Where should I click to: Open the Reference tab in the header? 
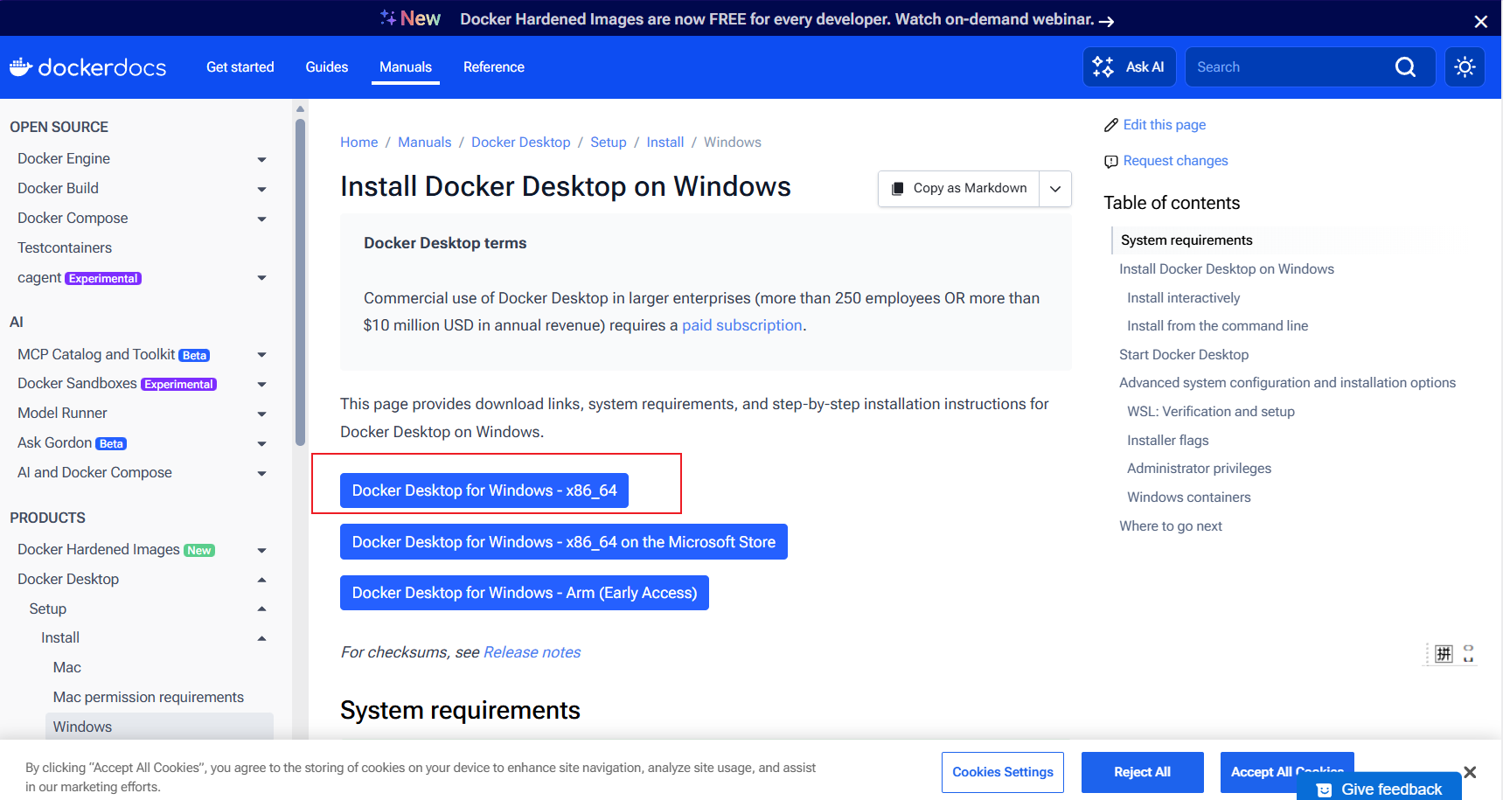point(493,67)
